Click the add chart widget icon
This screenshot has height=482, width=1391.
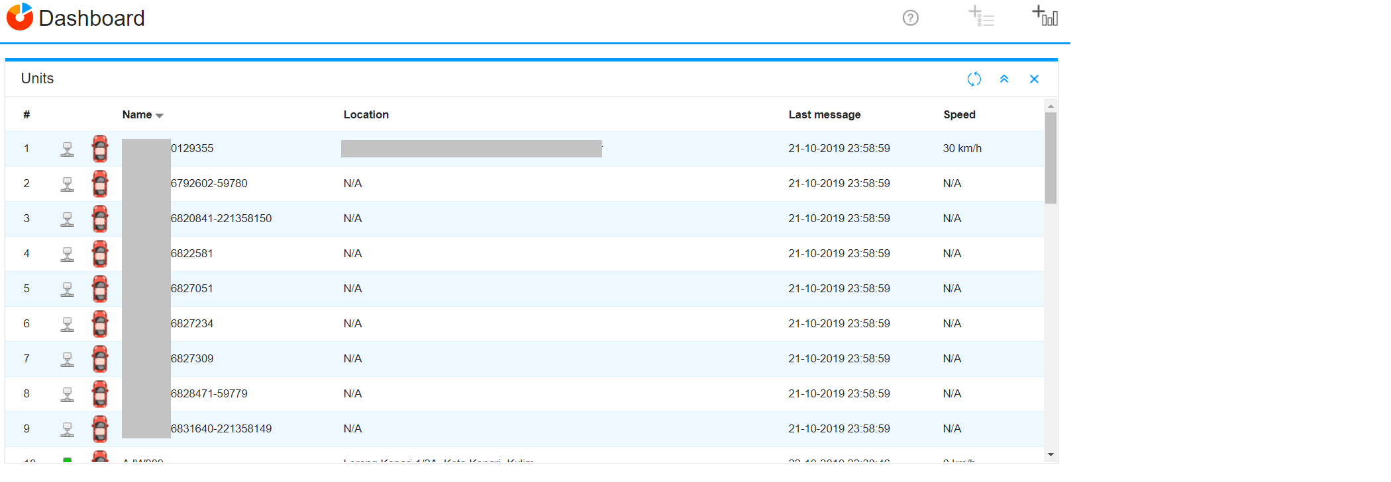(x=1045, y=16)
